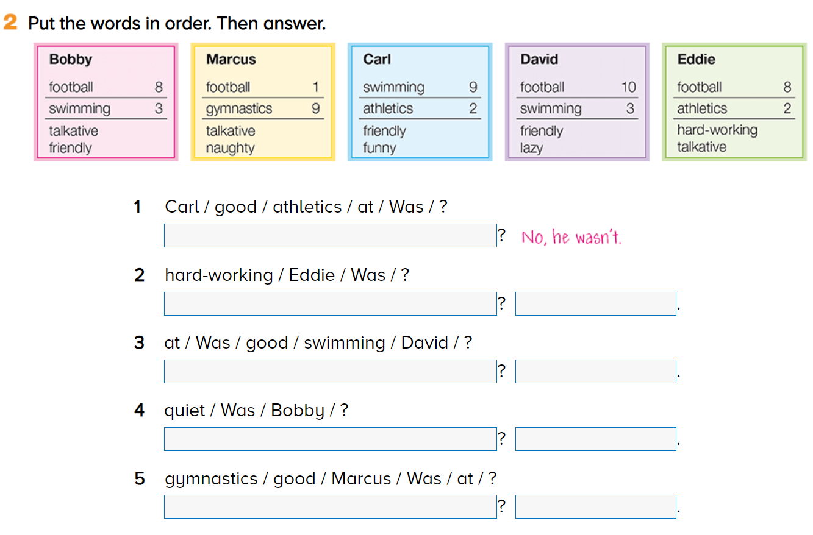The height and width of the screenshot is (535, 813).
Task: Click the question 3 sentence input field
Action: tap(330, 371)
